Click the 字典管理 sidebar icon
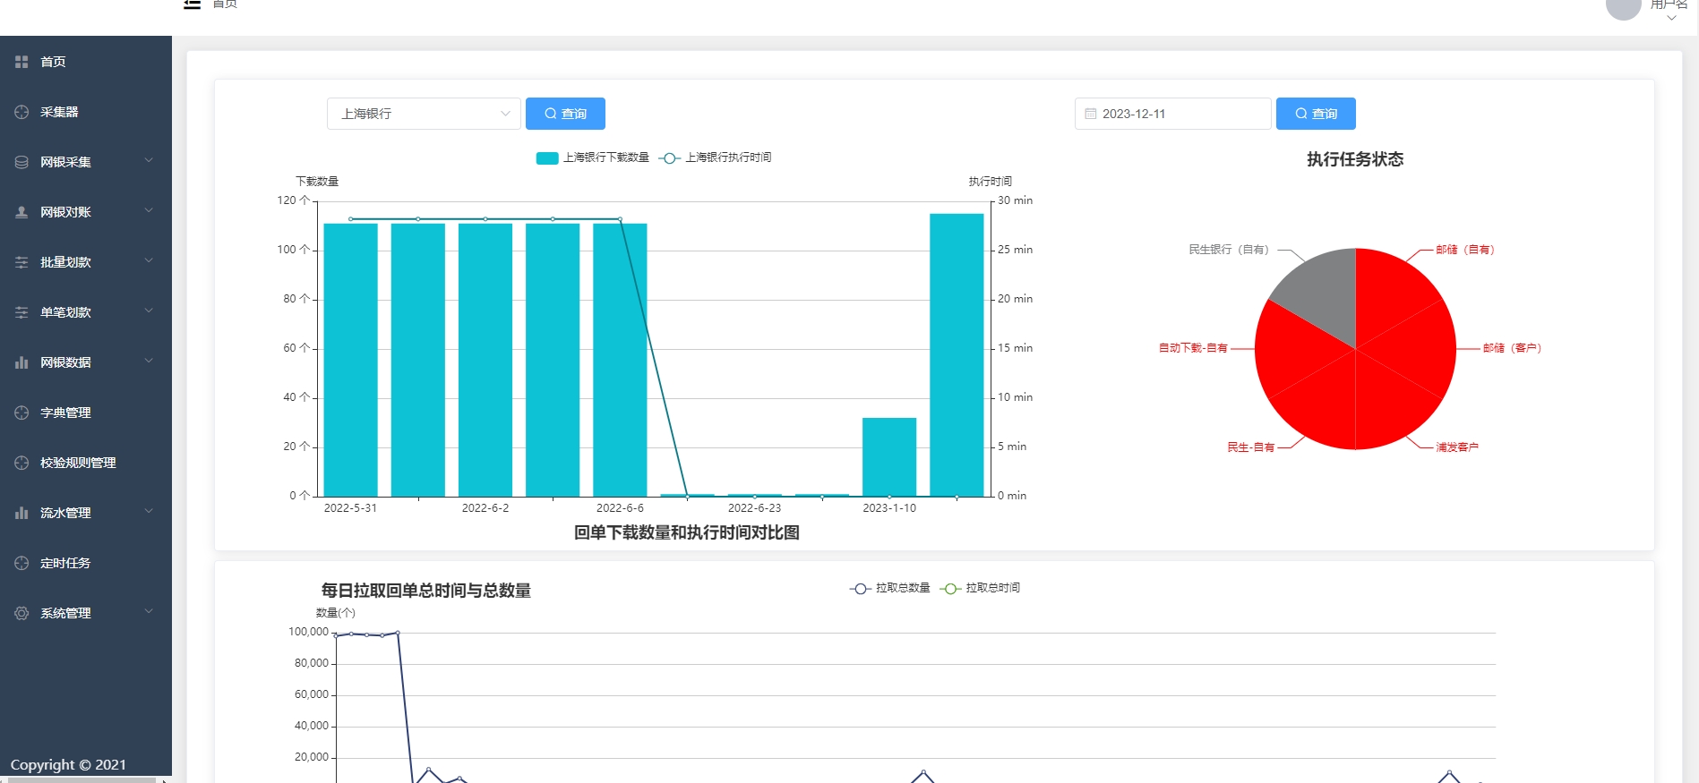 coord(21,413)
